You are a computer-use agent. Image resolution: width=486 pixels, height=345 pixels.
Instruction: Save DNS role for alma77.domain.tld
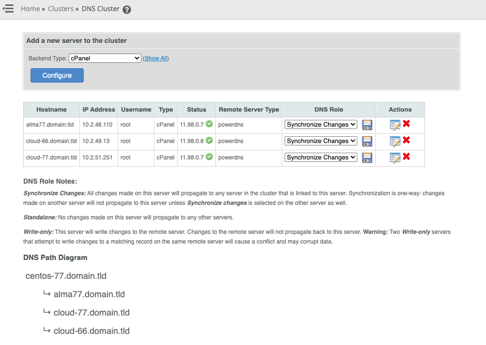(367, 125)
